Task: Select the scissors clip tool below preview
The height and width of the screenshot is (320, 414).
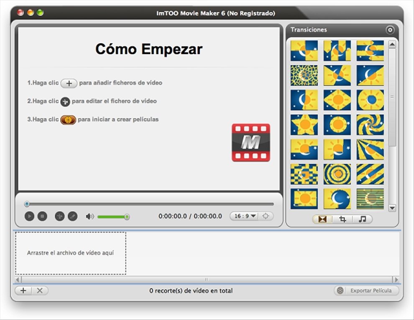Action: 60,216
